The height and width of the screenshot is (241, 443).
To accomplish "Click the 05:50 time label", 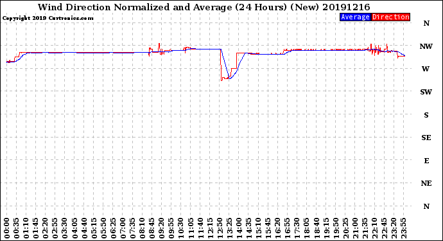I will pos(103,228).
